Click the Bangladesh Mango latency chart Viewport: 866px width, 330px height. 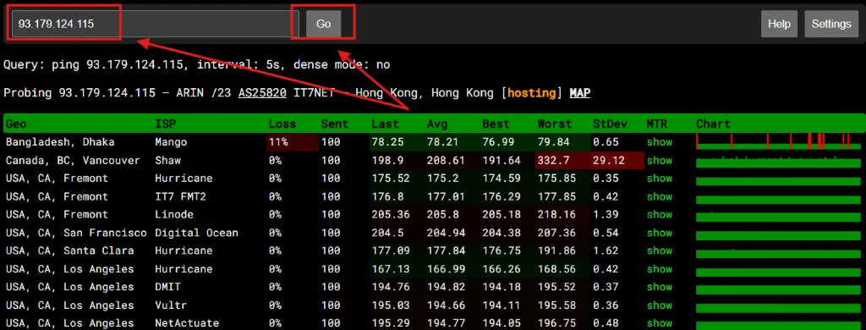779,141
